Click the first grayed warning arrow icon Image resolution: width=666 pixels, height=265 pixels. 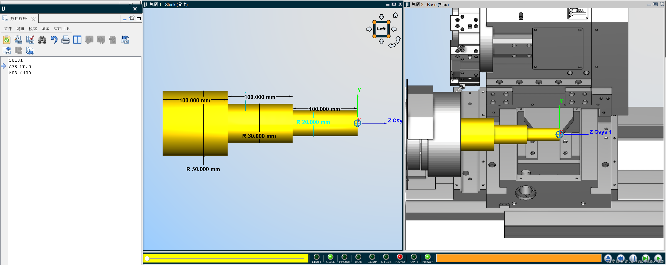tap(89, 40)
